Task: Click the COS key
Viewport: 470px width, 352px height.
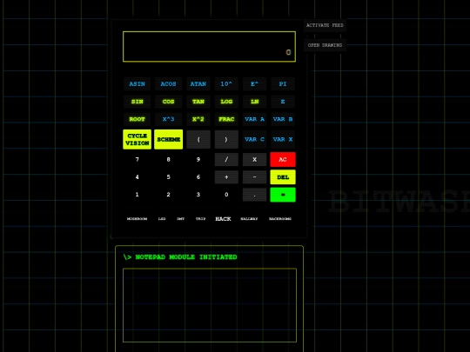Action: point(168,102)
